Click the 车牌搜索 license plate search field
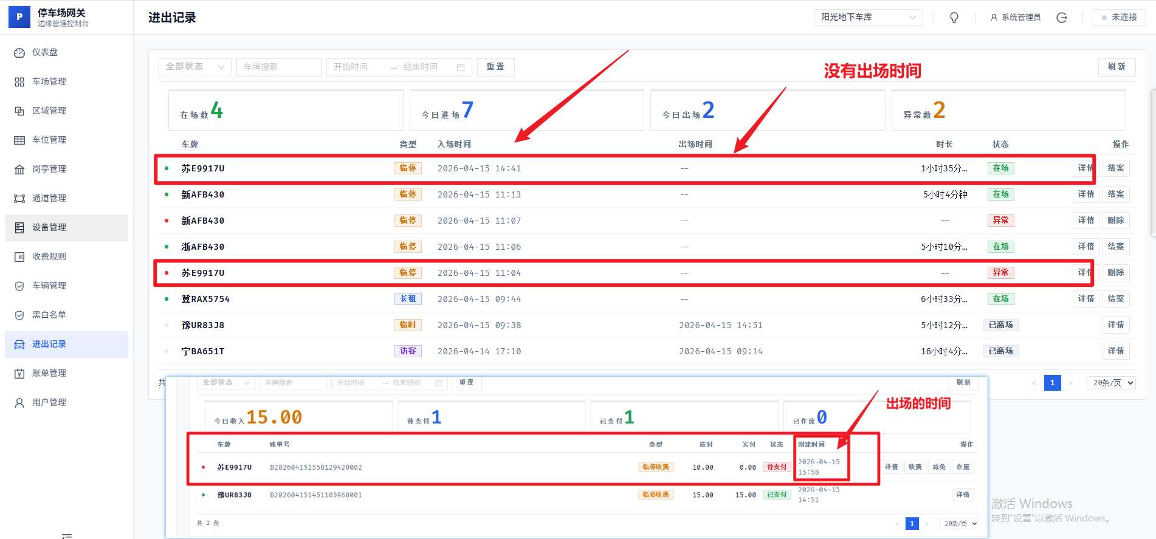The image size is (1156, 539). (278, 67)
